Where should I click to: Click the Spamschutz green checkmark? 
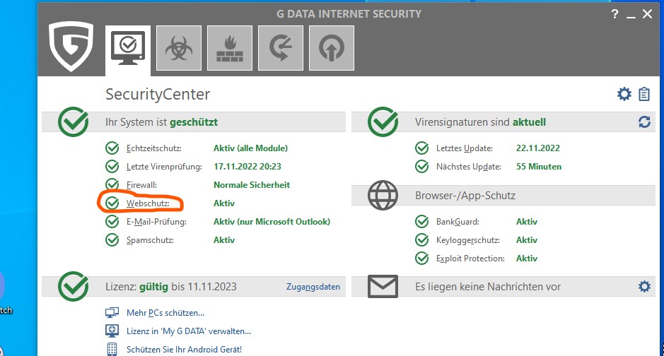(x=112, y=240)
